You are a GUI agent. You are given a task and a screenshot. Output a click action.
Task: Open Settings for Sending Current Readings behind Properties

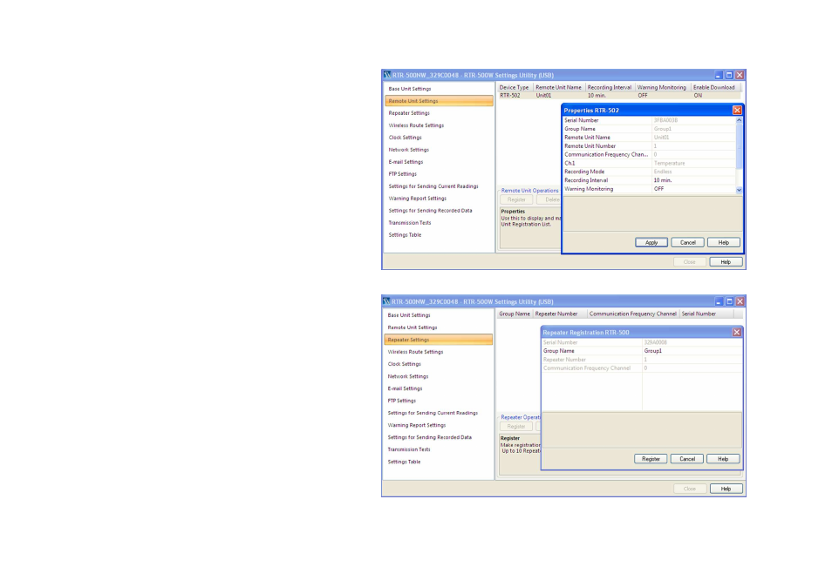pyautogui.click(x=433, y=186)
